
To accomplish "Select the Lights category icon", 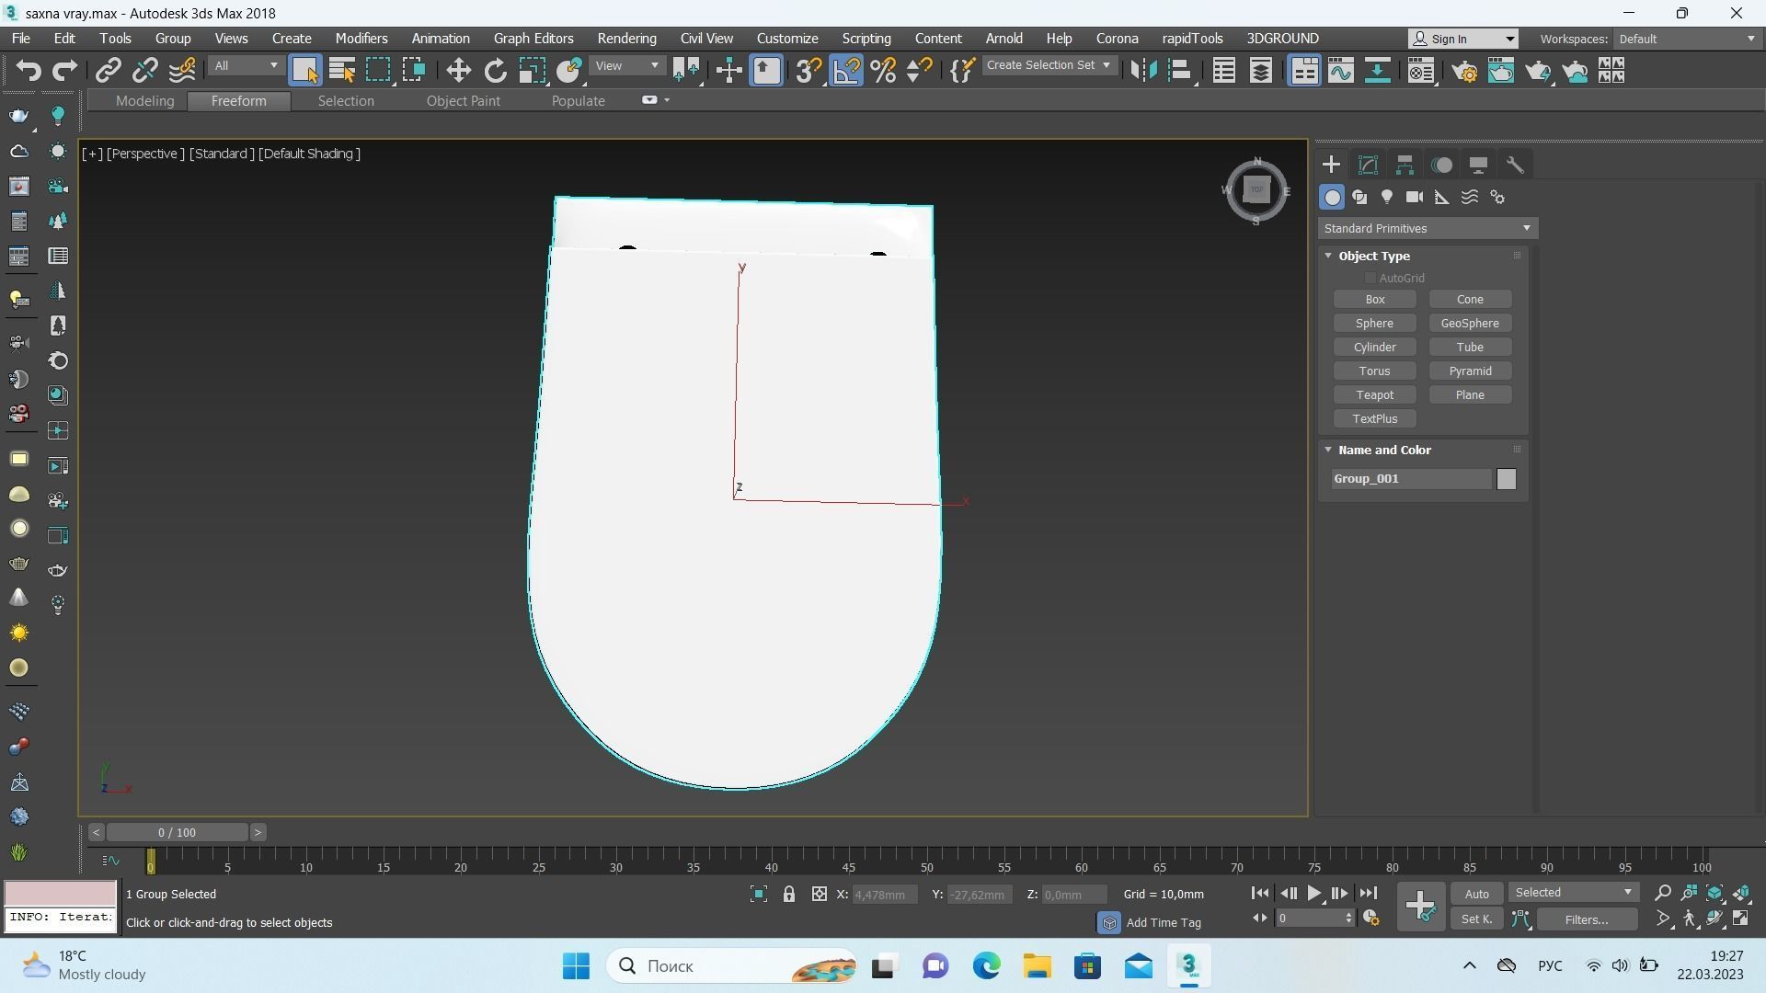I will click(1387, 198).
